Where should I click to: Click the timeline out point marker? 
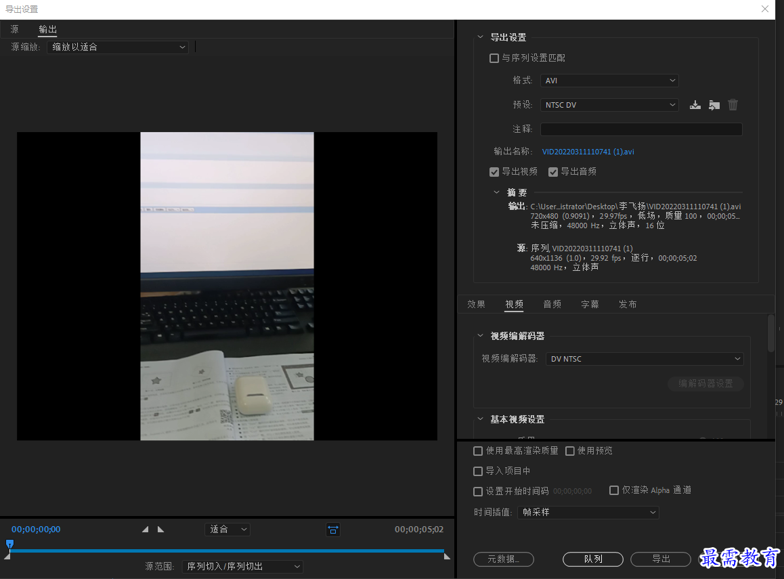(447, 556)
